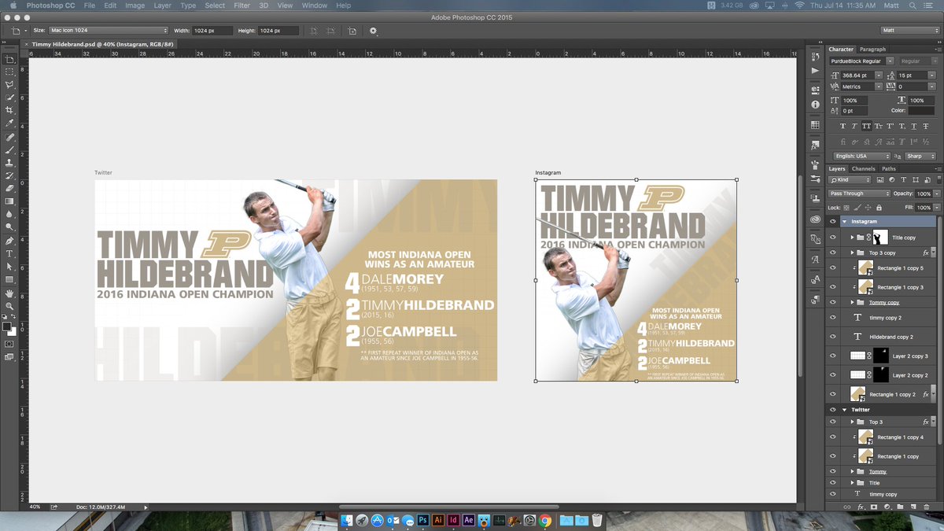
Task: Open InDesign from the Dock
Action: (453, 520)
